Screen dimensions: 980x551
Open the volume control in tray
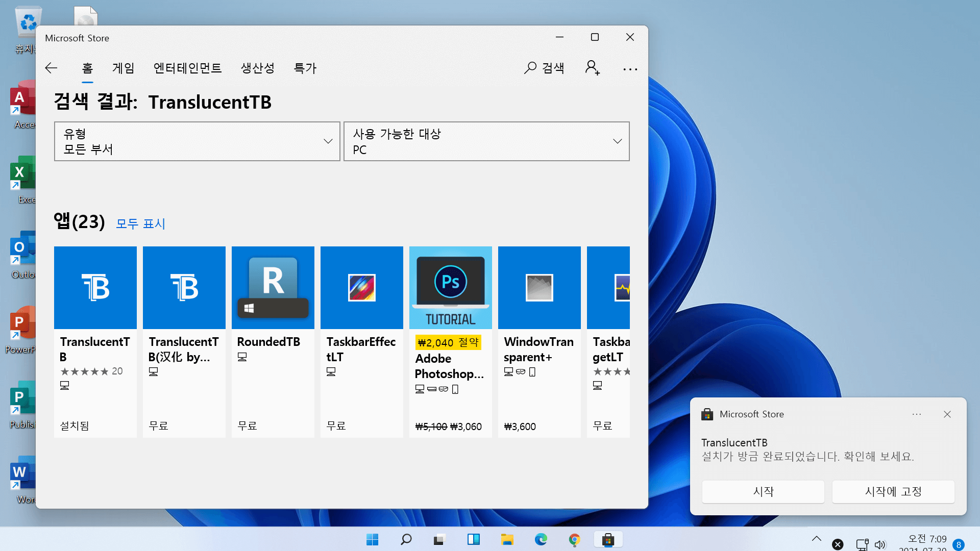coord(880,545)
